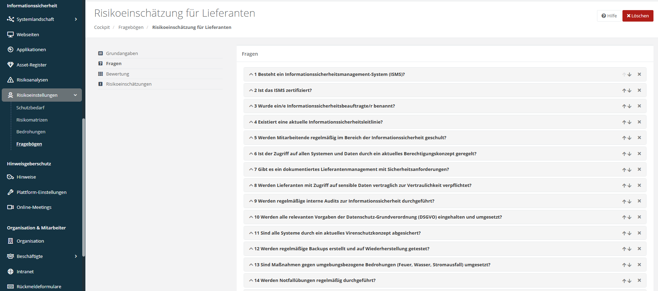Expand the Systemlandschaft submenu arrow

click(x=76, y=19)
